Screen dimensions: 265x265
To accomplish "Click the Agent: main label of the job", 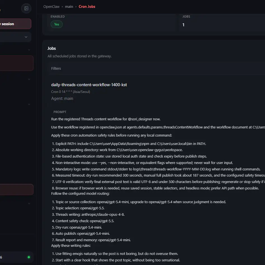I will 62,99.
